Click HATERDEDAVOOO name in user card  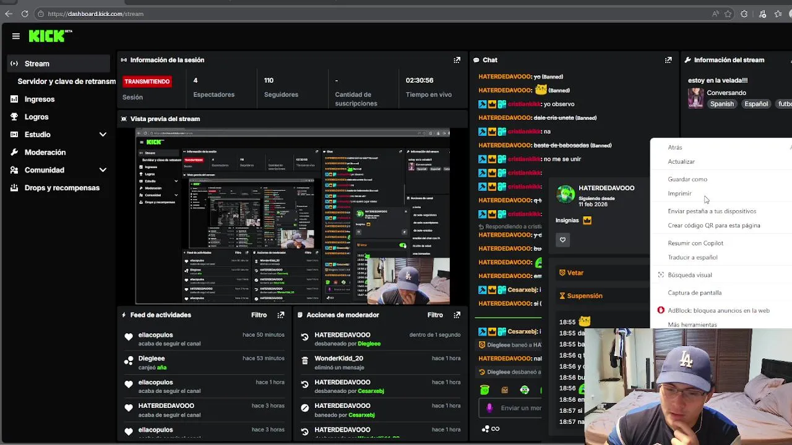pyautogui.click(x=606, y=188)
